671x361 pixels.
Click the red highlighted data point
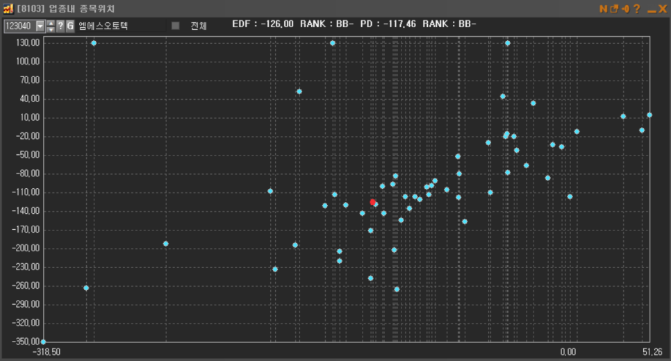tap(373, 202)
